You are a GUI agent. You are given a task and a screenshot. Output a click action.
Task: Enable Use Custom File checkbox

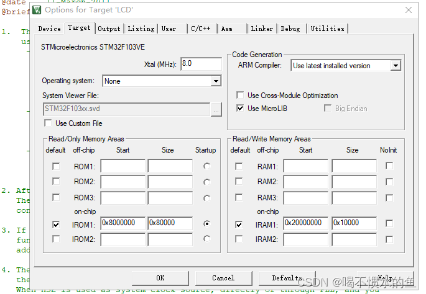48,123
